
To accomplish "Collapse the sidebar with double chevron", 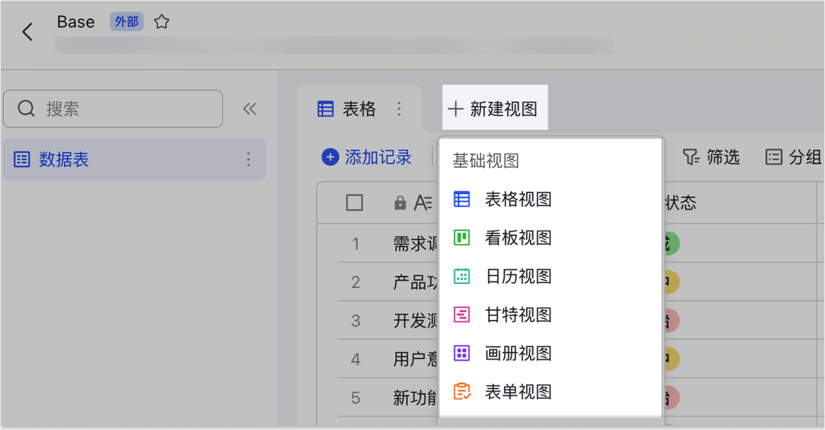I will 249,109.
